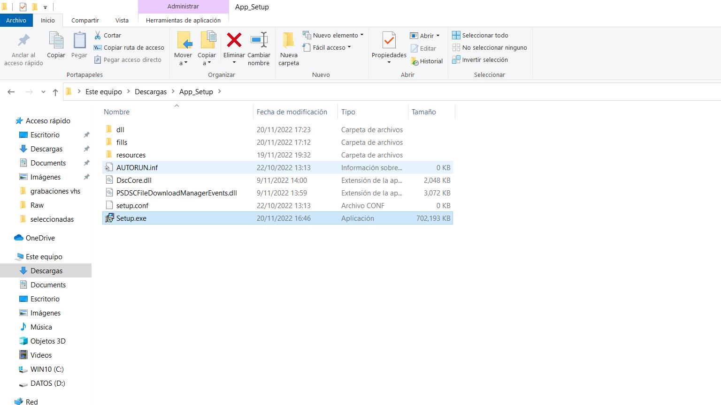Open Historial in the Abrir group
721x405 pixels.
point(426,61)
